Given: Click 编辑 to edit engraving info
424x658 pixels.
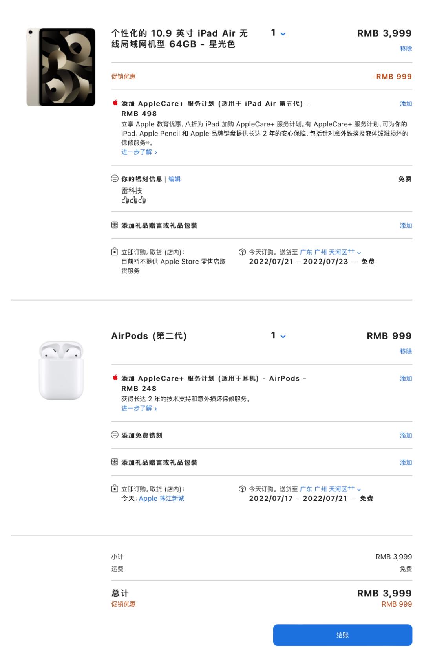Looking at the screenshot, I should pos(175,179).
